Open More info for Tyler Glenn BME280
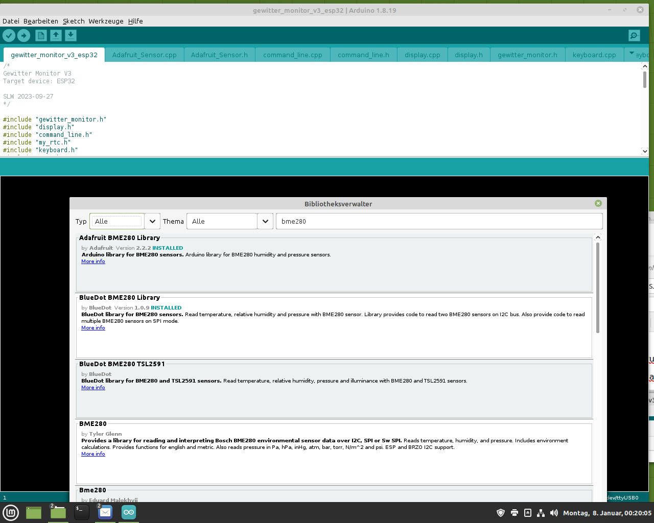The height and width of the screenshot is (523, 654). point(93,454)
